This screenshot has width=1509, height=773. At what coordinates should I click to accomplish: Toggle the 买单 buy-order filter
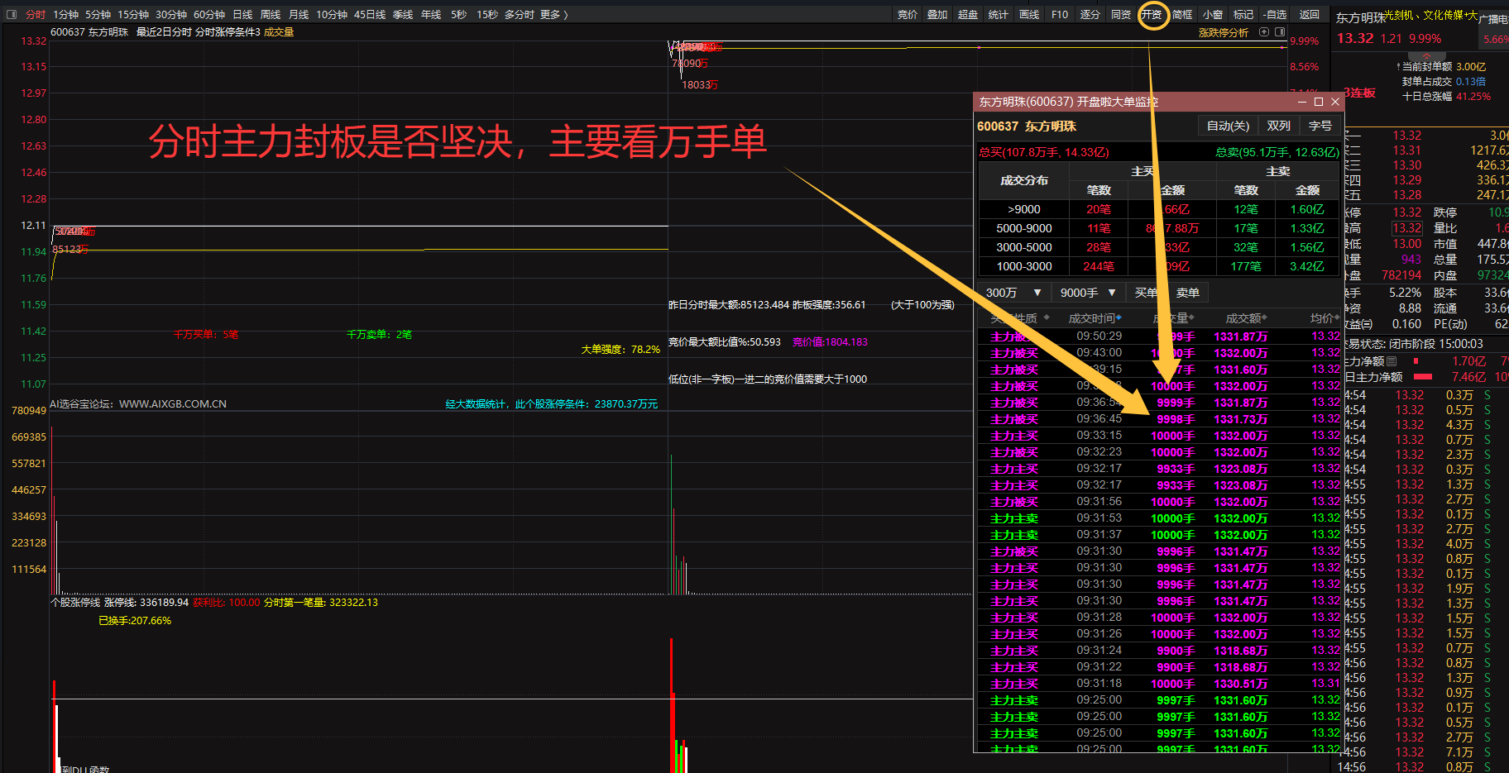pos(1146,293)
